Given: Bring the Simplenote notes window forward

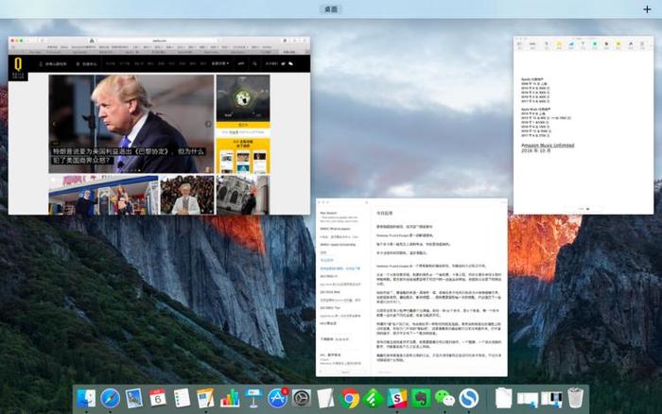Looking at the screenshot, I should (411, 287).
